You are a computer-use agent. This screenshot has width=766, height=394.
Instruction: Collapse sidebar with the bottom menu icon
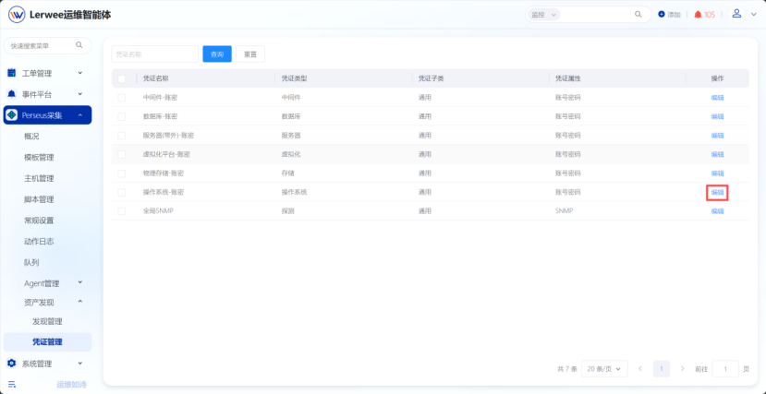click(12, 384)
